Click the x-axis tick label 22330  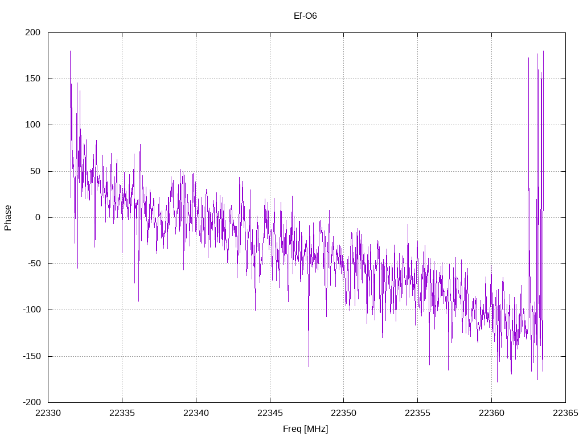coord(48,413)
